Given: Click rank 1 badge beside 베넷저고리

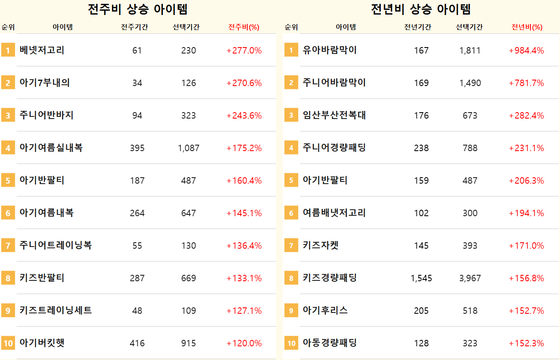Looking at the screenshot, I should (x=8, y=50).
